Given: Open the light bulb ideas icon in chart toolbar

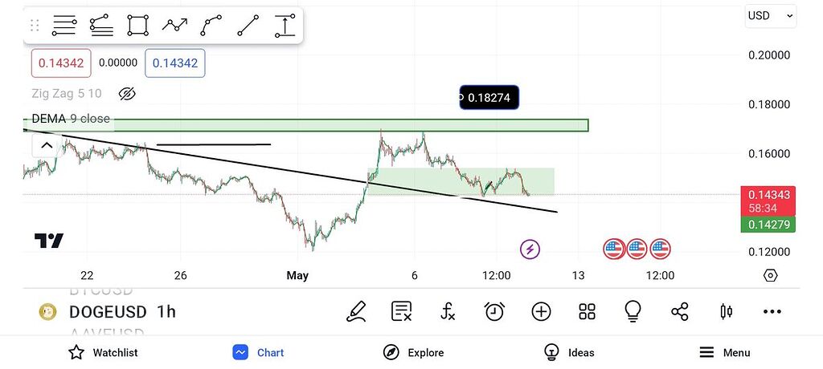Looking at the screenshot, I should (x=633, y=311).
